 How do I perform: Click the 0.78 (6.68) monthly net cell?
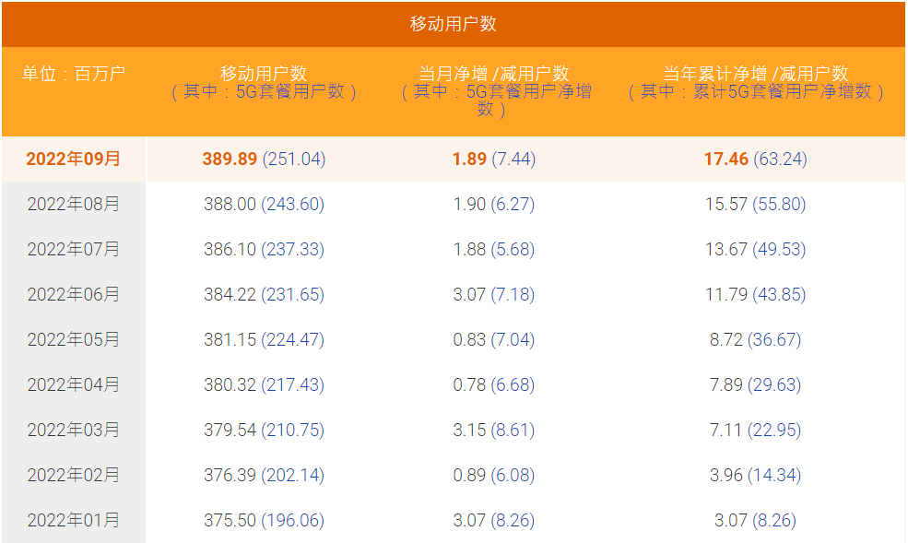point(494,384)
